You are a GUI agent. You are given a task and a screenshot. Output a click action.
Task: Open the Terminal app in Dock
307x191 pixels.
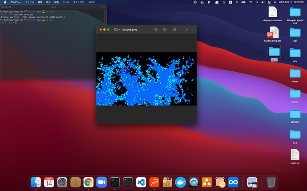point(128,182)
